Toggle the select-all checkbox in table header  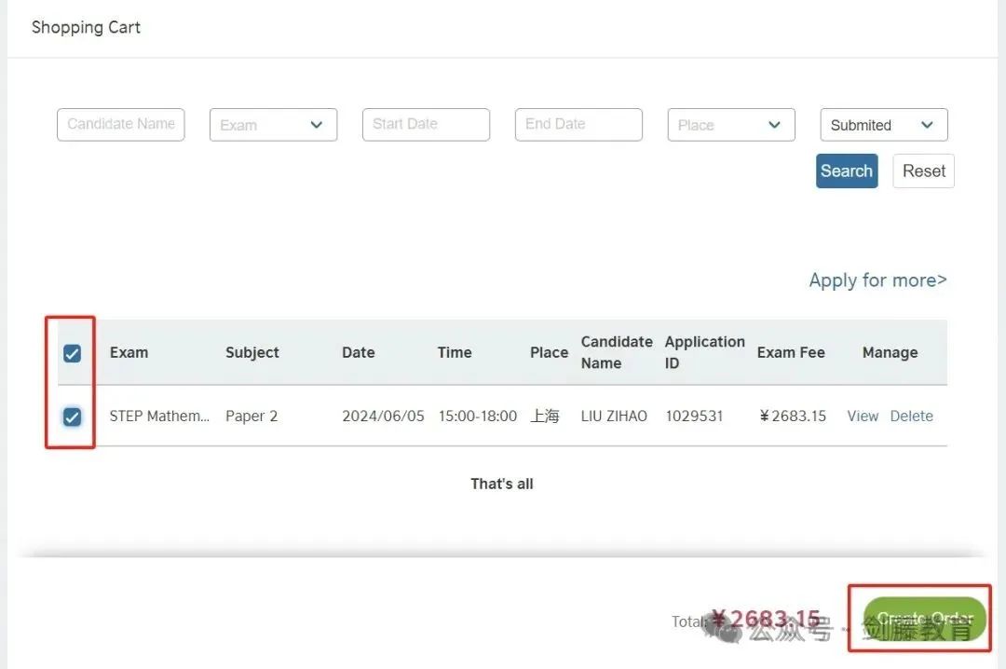[72, 353]
